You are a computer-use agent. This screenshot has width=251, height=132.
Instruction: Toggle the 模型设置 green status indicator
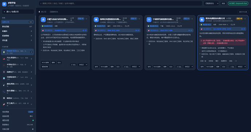tap(33, 120)
